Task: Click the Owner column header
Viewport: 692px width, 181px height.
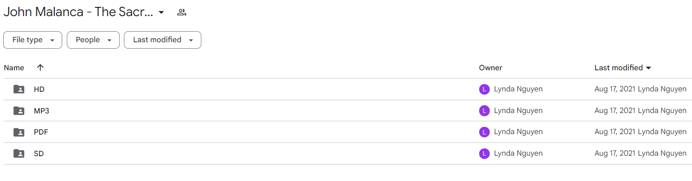Action: [x=491, y=68]
